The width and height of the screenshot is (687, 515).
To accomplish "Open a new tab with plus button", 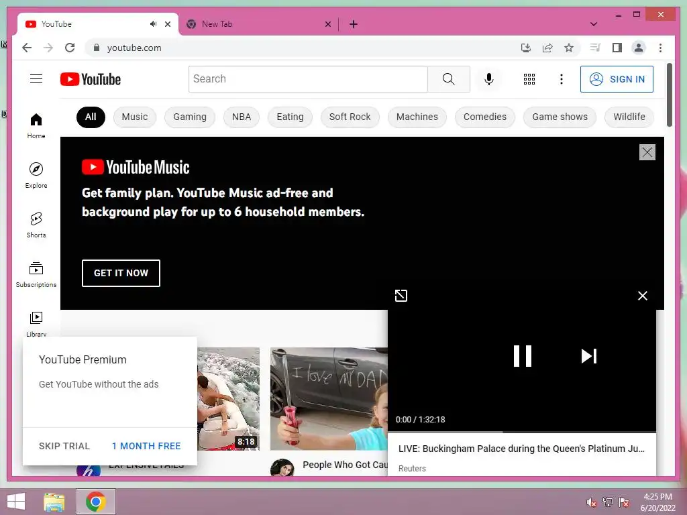I will (354, 24).
